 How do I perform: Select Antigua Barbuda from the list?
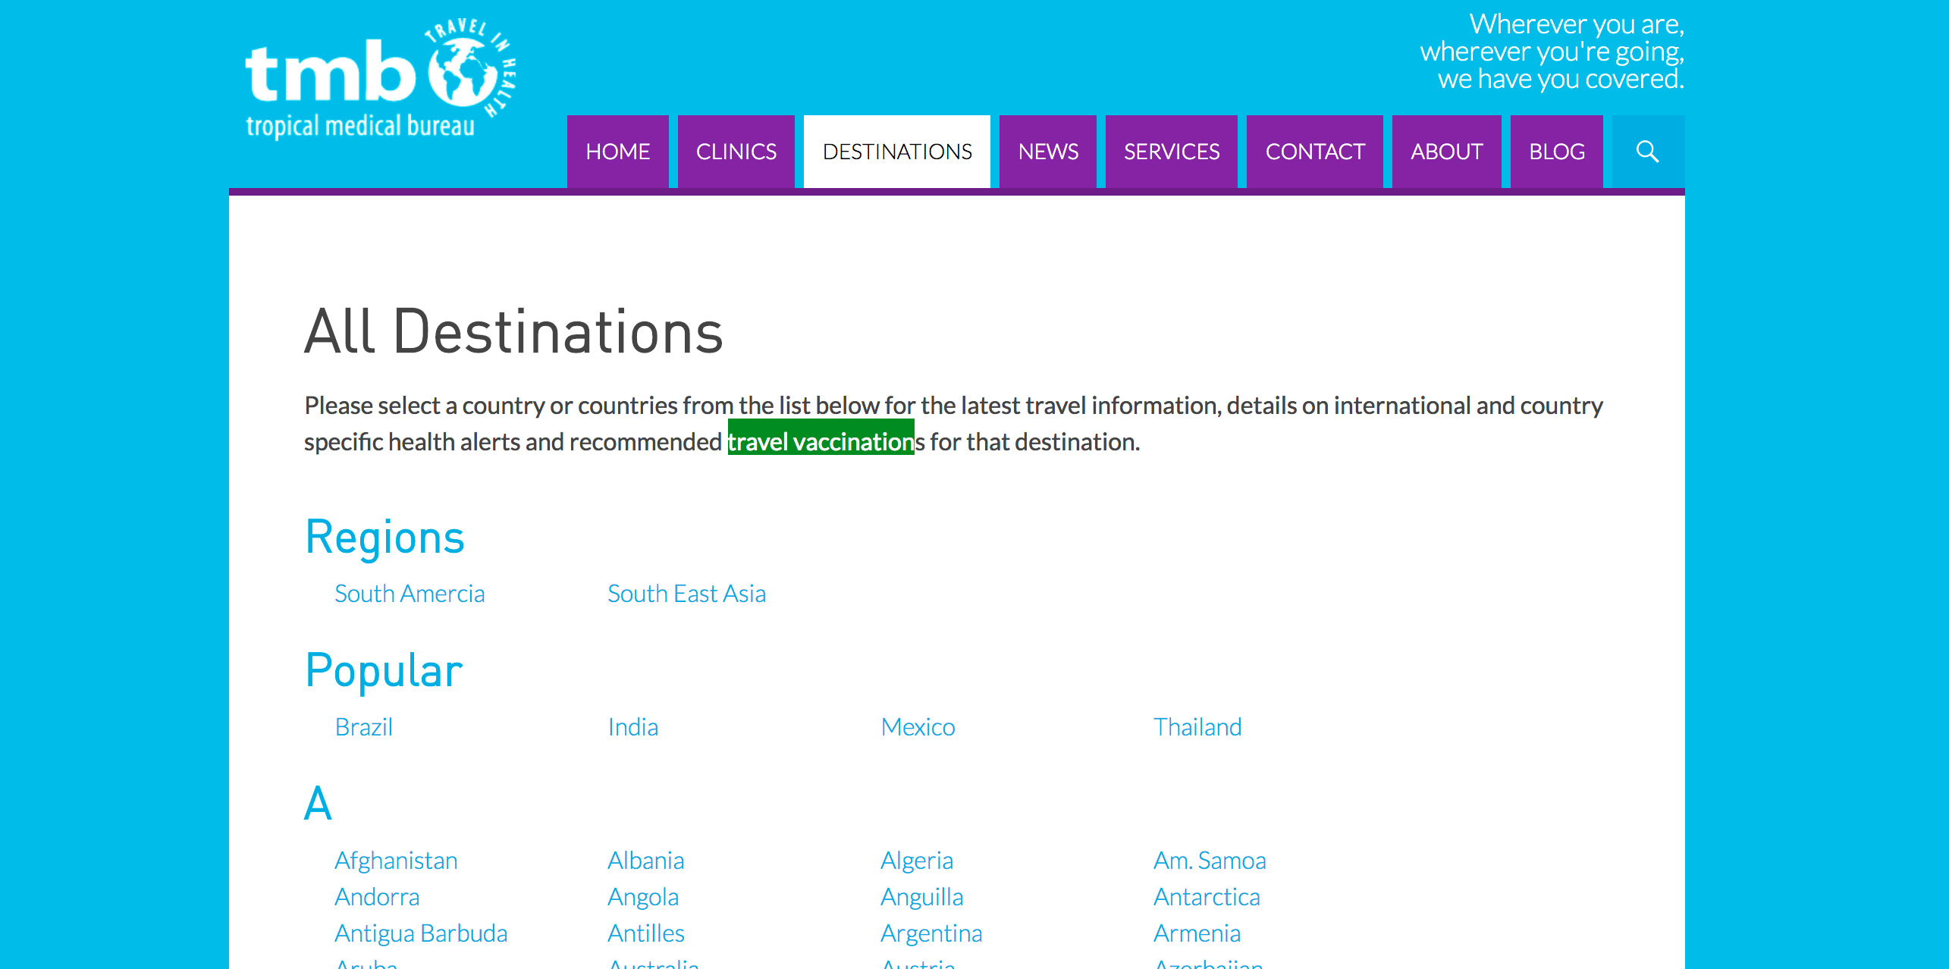click(421, 933)
